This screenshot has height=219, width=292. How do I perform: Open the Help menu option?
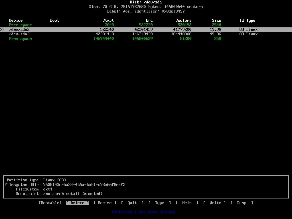coord(187,203)
